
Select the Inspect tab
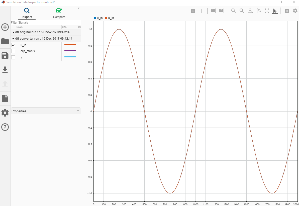pyautogui.click(x=27, y=14)
